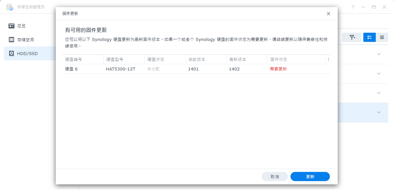Click the 固件状态 column header

297,59
